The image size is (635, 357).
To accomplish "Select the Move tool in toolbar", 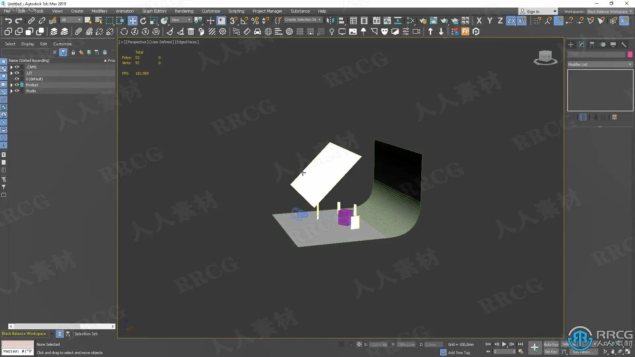I will point(132,21).
